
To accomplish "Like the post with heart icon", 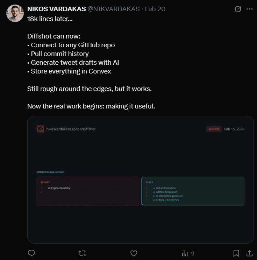I will [x=134, y=253].
